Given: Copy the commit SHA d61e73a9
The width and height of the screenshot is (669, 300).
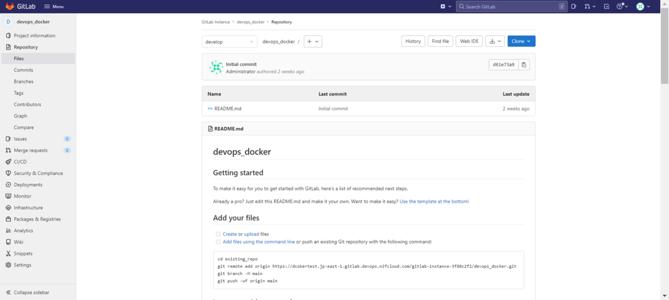Looking at the screenshot, I should (523, 65).
